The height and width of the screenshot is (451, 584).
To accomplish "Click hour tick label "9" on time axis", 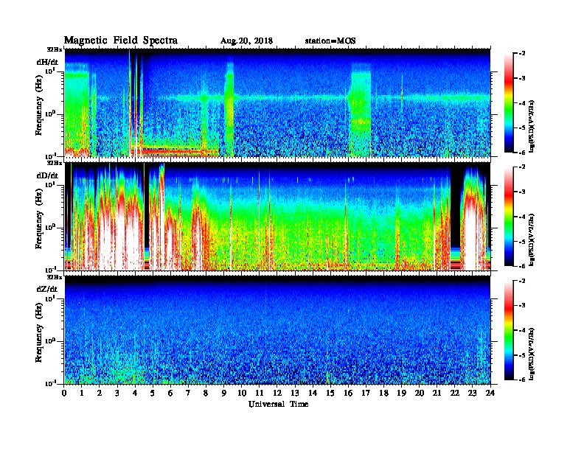I will [x=224, y=394].
